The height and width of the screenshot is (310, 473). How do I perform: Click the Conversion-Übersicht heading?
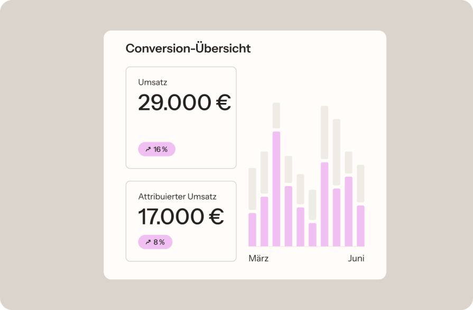coord(188,49)
